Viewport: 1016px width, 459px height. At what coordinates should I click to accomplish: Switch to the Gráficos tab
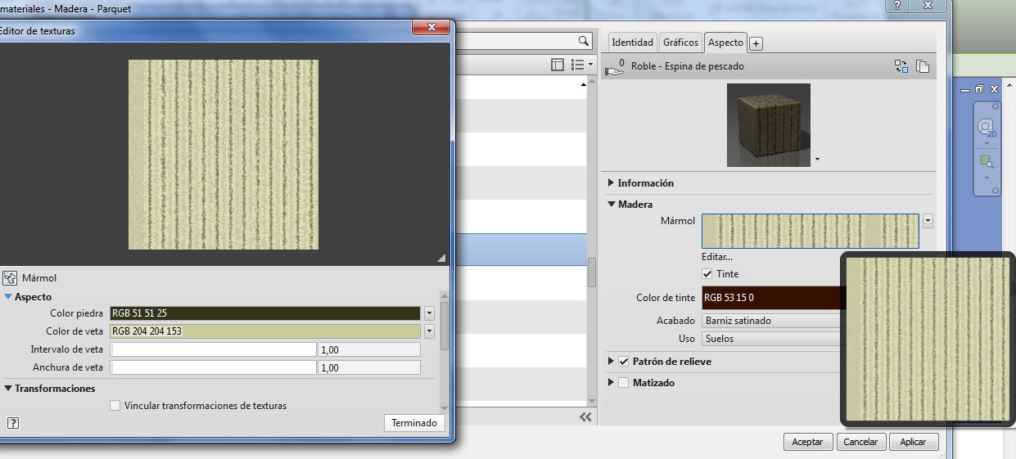coord(680,43)
